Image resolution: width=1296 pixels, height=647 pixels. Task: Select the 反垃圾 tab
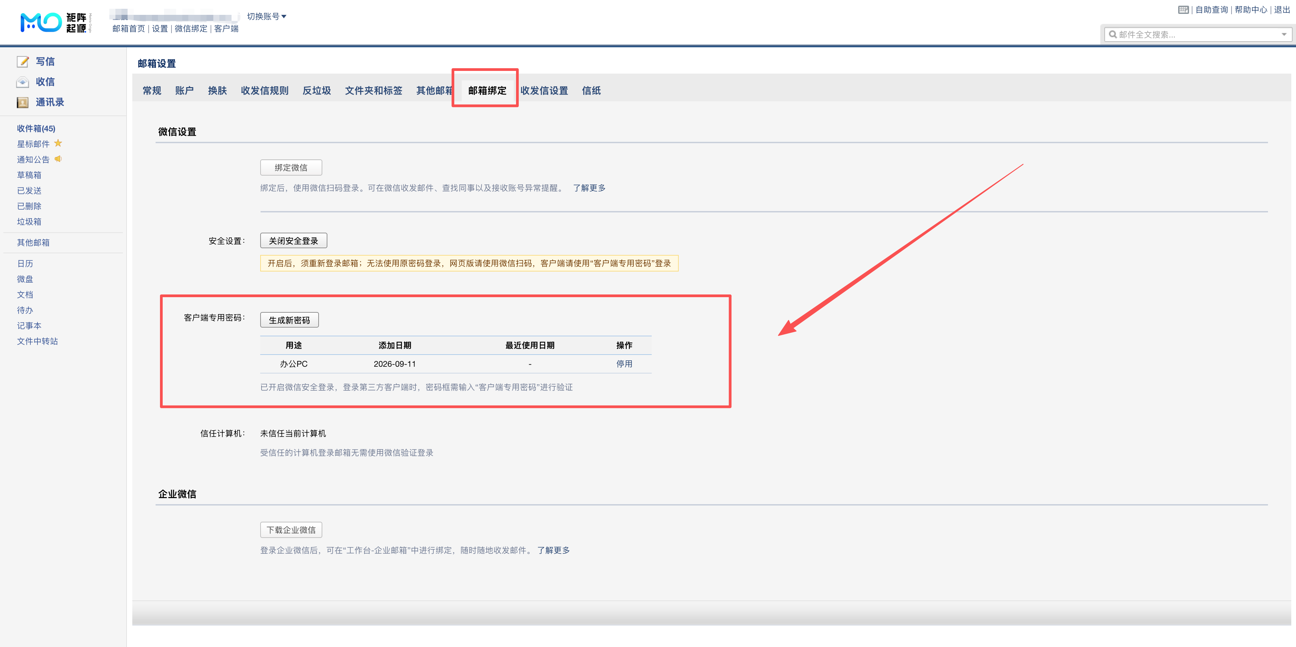point(317,90)
